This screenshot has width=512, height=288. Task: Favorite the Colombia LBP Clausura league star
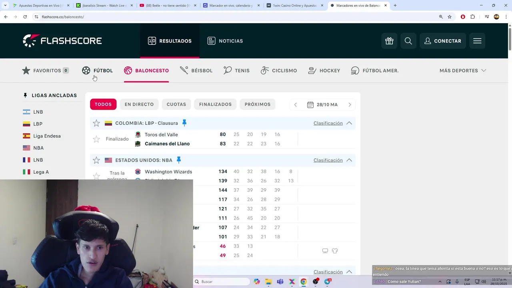(96, 123)
